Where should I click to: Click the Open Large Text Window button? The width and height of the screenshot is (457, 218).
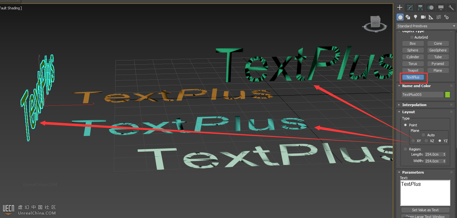[x=425, y=216]
